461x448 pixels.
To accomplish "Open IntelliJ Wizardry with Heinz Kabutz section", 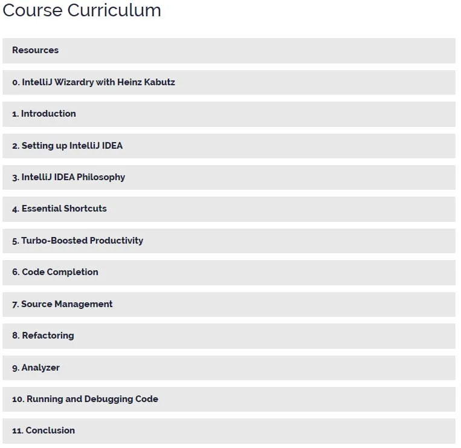I will click(229, 82).
